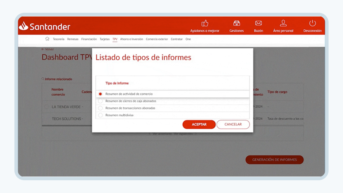Open the Contratar menu
343x193 pixels.
[x=176, y=39]
